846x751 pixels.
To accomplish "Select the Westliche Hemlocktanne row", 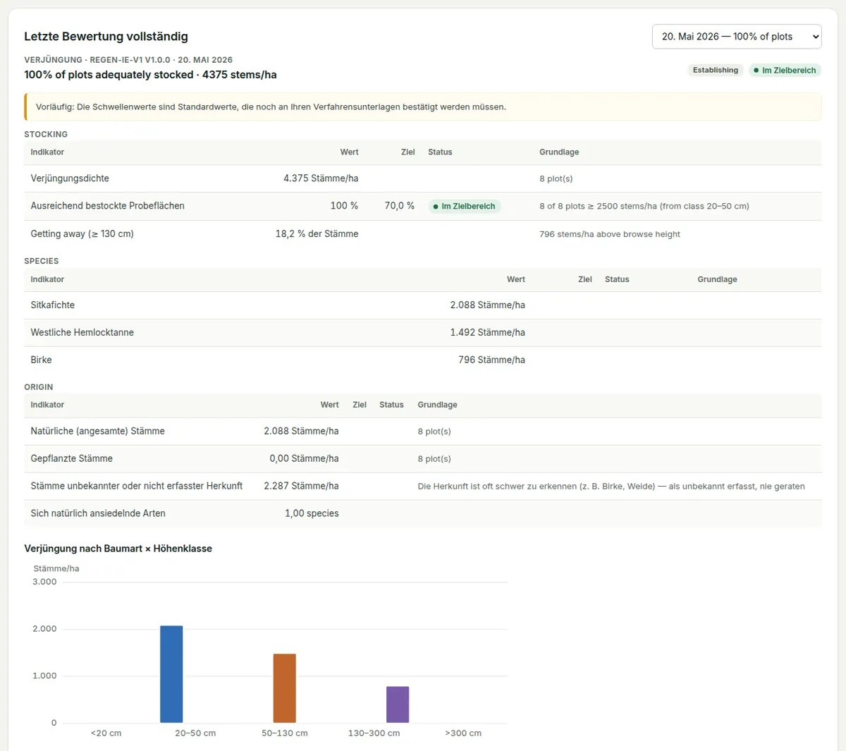I will [423, 333].
